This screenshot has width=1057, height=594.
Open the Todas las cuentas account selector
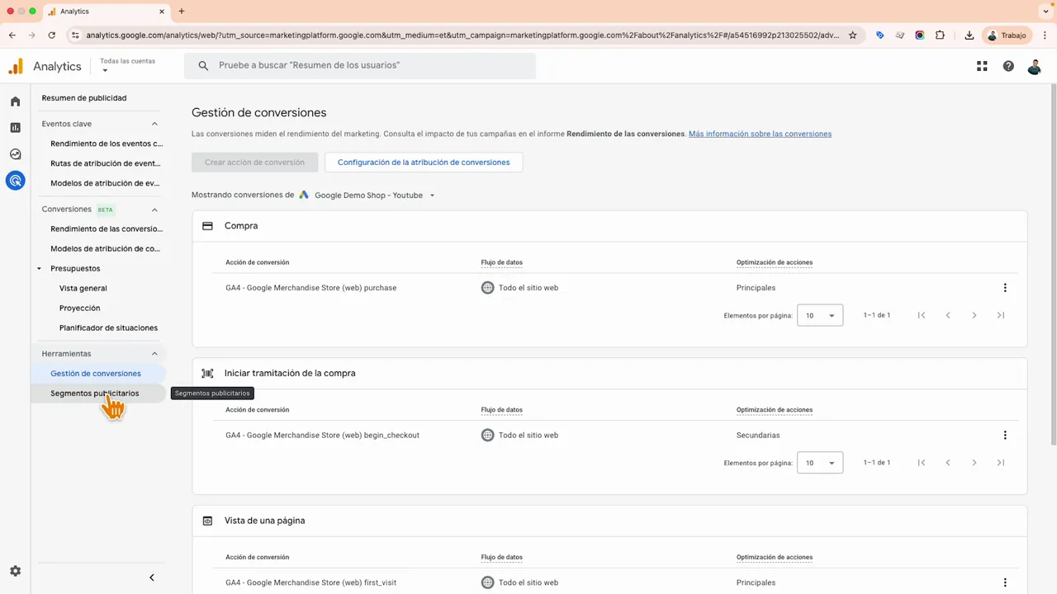tap(127, 65)
